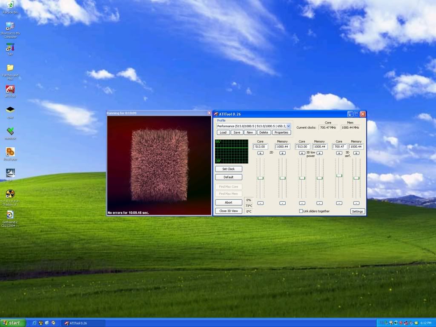Click the ATITool title bar icon
436x327 pixels.
(x=216, y=114)
